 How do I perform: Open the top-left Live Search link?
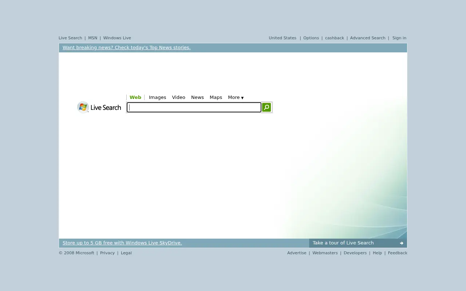point(70,38)
